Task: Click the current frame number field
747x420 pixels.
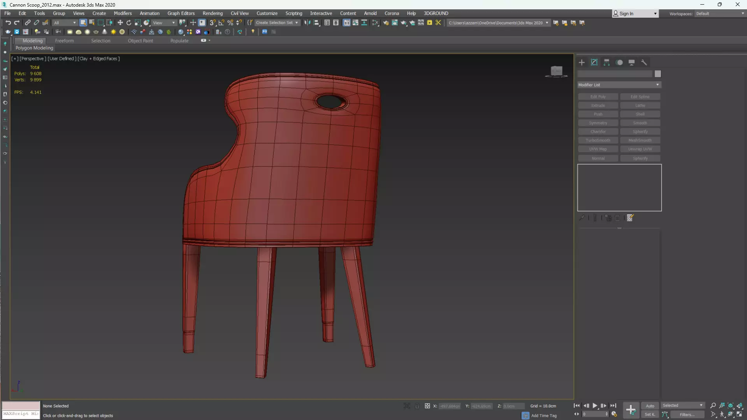Action: 595,415
